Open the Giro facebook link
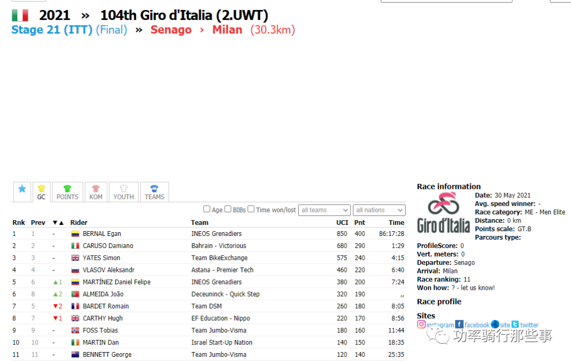 tap(477, 325)
